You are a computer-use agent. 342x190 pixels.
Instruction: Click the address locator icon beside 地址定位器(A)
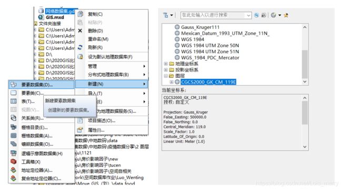tap(14, 170)
